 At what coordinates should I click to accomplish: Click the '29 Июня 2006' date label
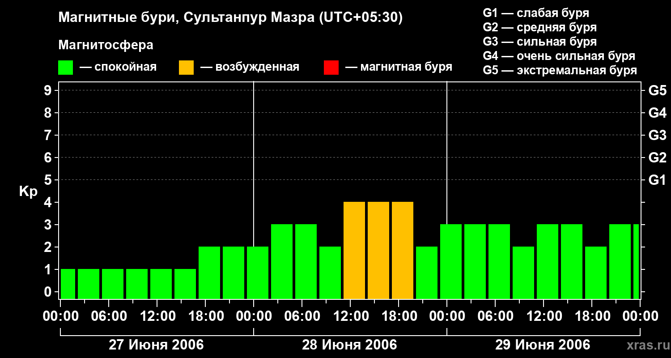pos(543,345)
